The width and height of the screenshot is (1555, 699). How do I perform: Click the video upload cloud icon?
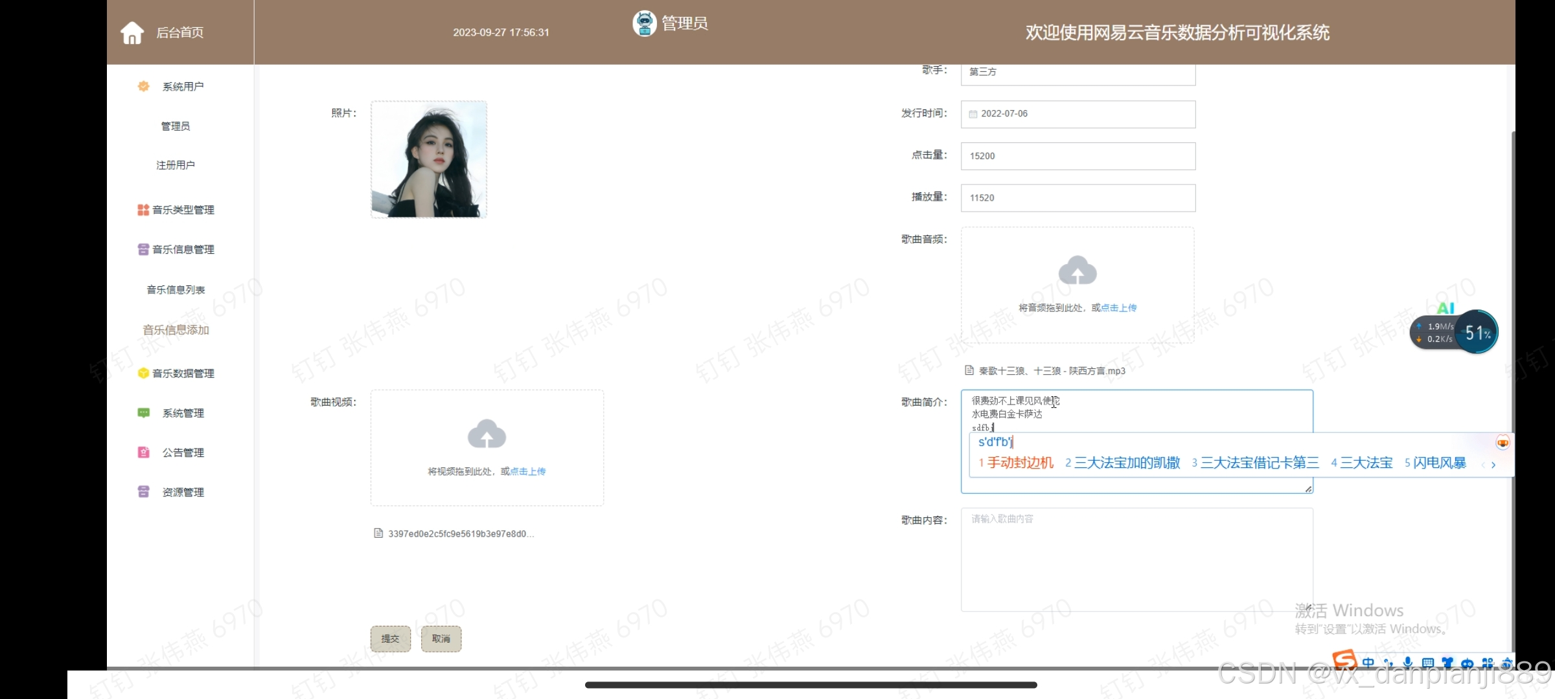487,434
